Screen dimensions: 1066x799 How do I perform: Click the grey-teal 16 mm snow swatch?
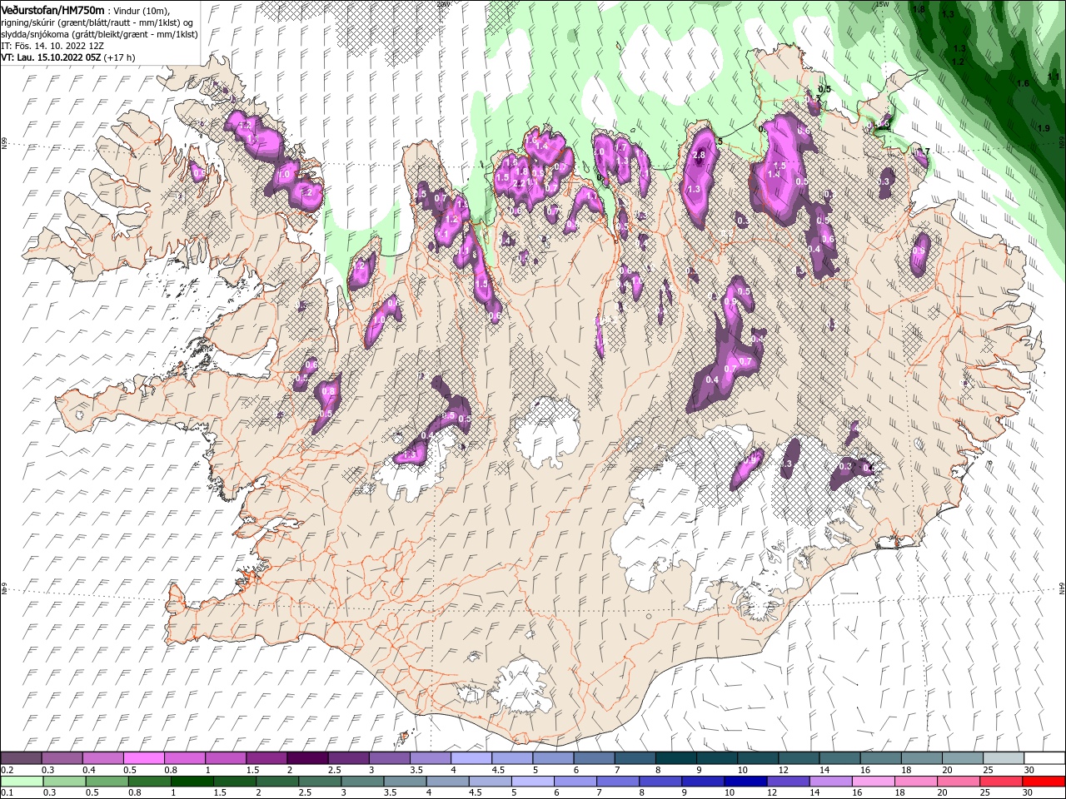(880, 758)
